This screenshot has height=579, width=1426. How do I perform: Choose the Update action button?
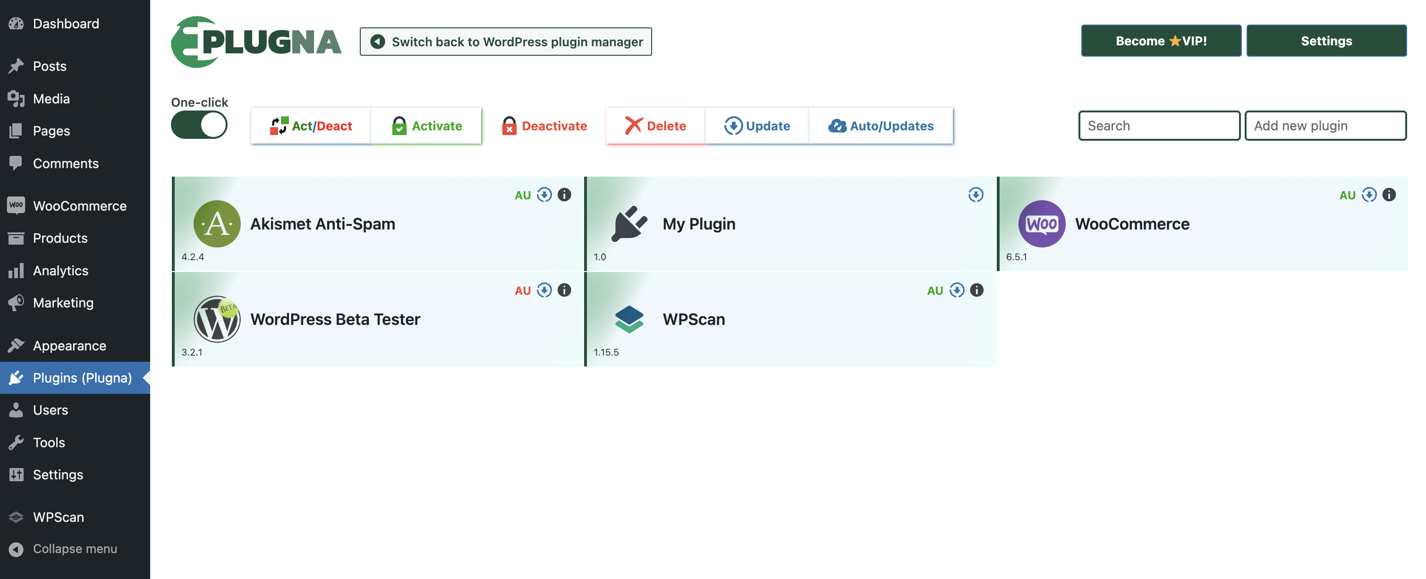[757, 126]
